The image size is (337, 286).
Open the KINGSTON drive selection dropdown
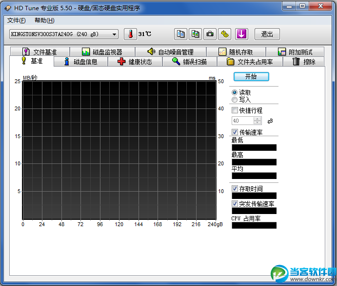(x=64, y=34)
